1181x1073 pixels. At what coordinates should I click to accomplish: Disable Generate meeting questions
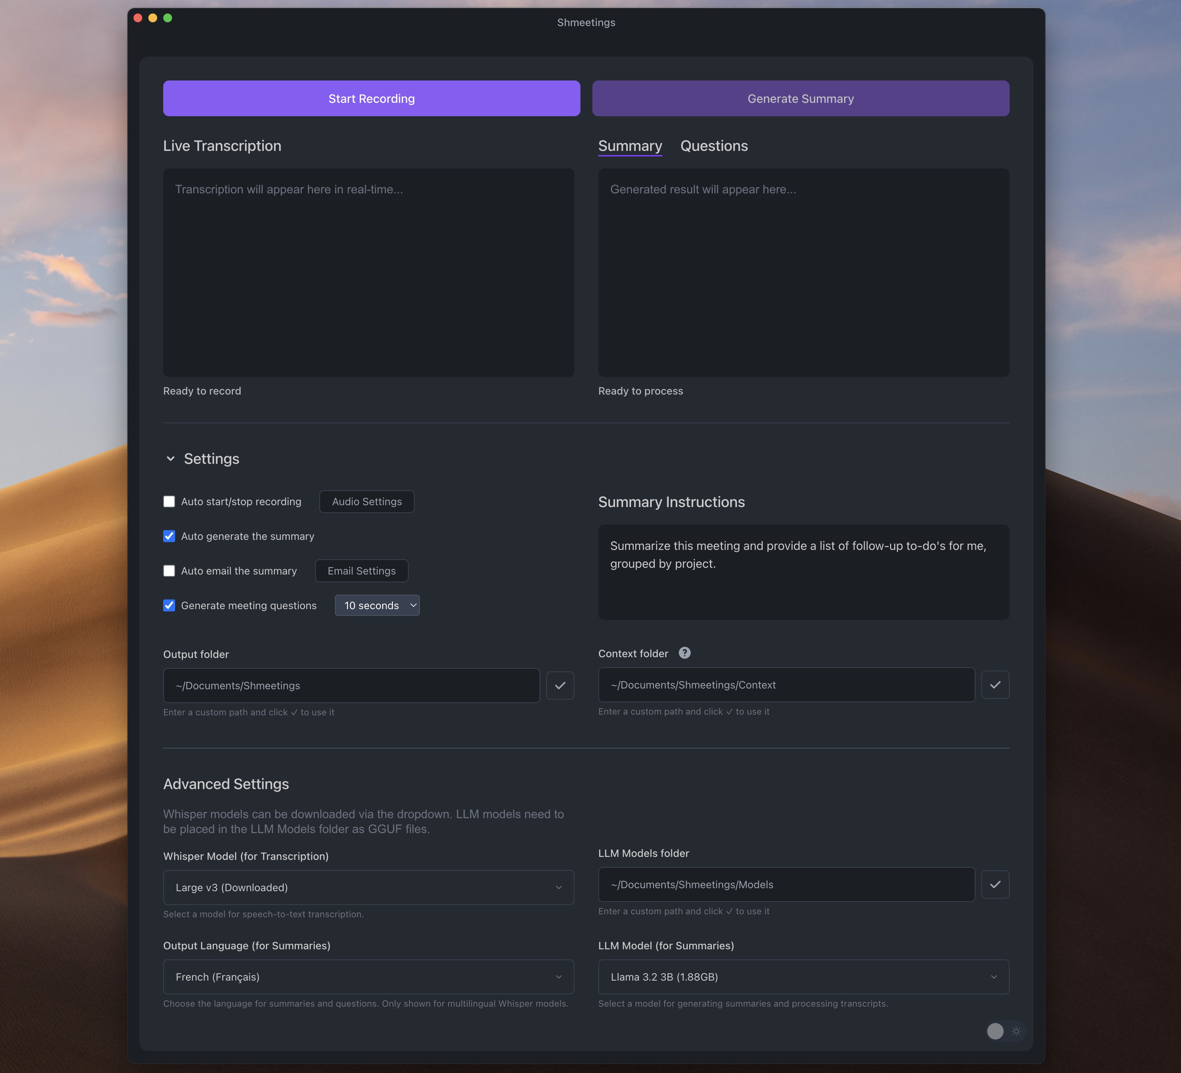coord(169,605)
